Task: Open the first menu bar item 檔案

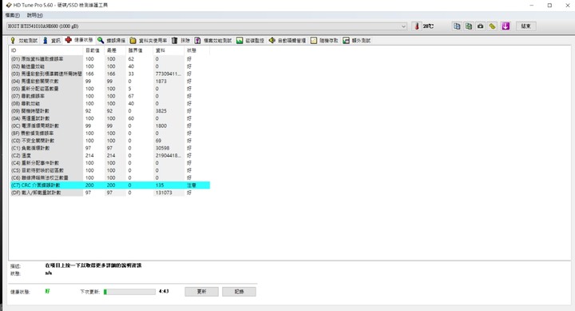Action: (13, 15)
